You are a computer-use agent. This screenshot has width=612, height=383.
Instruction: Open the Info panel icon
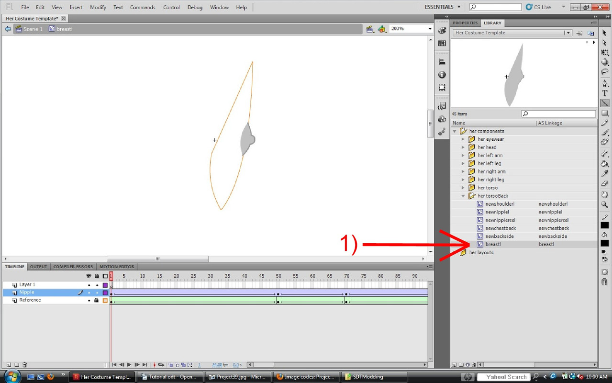[442, 75]
